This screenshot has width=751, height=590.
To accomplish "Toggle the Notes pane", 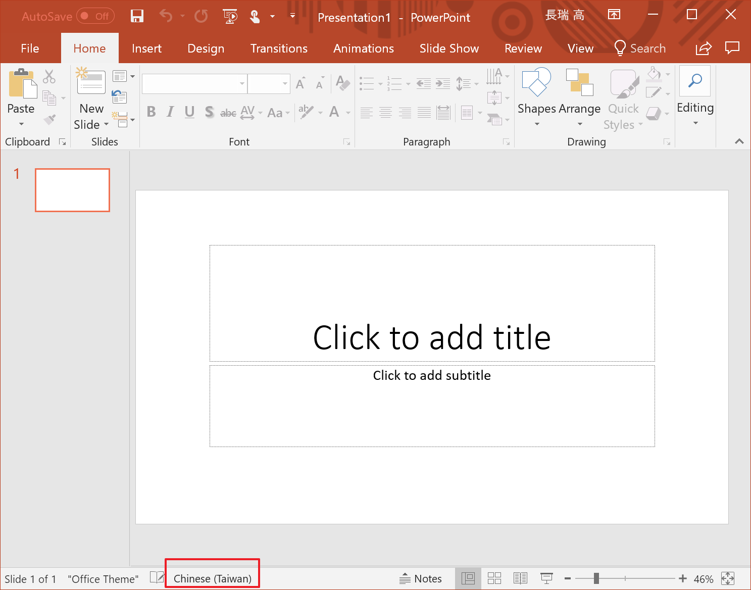I will [x=421, y=579].
